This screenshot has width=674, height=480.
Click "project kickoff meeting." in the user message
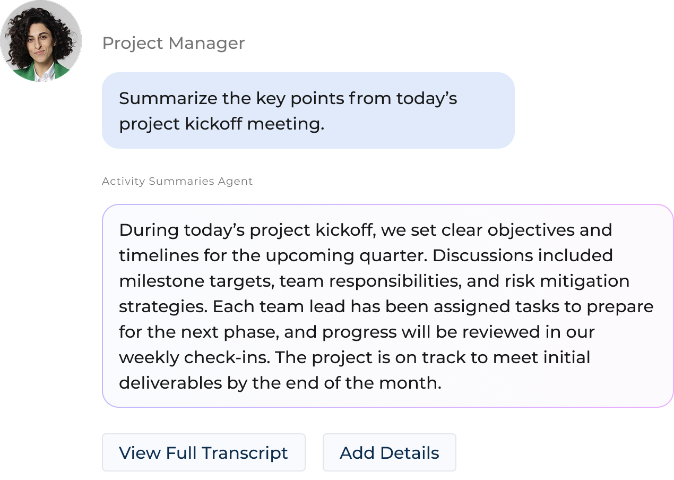click(x=221, y=124)
